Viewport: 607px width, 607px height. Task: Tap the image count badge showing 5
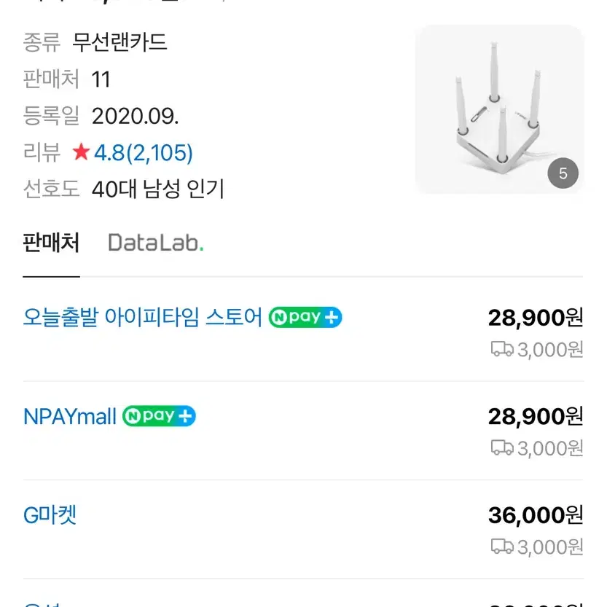(x=563, y=173)
